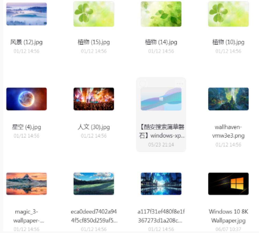Screen dimensions: 259x233
Task: Select the magic_3-wallpaper mountain thumbnail
Action: point(27,184)
